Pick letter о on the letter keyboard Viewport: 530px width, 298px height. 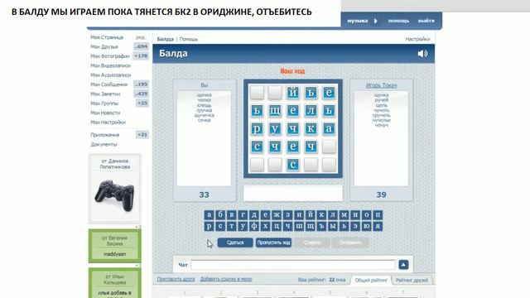click(x=366, y=215)
